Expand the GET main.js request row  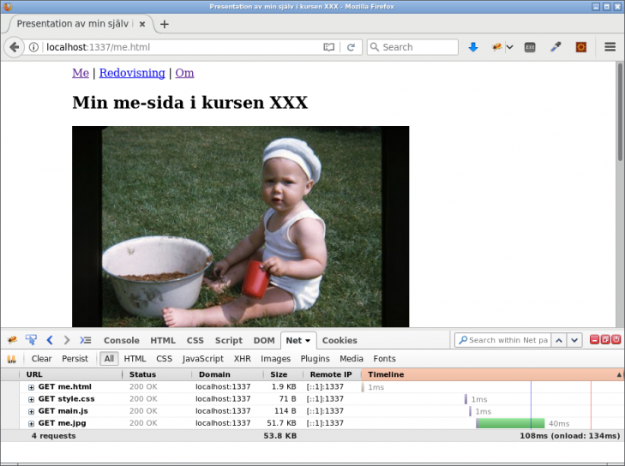pos(31,411)
